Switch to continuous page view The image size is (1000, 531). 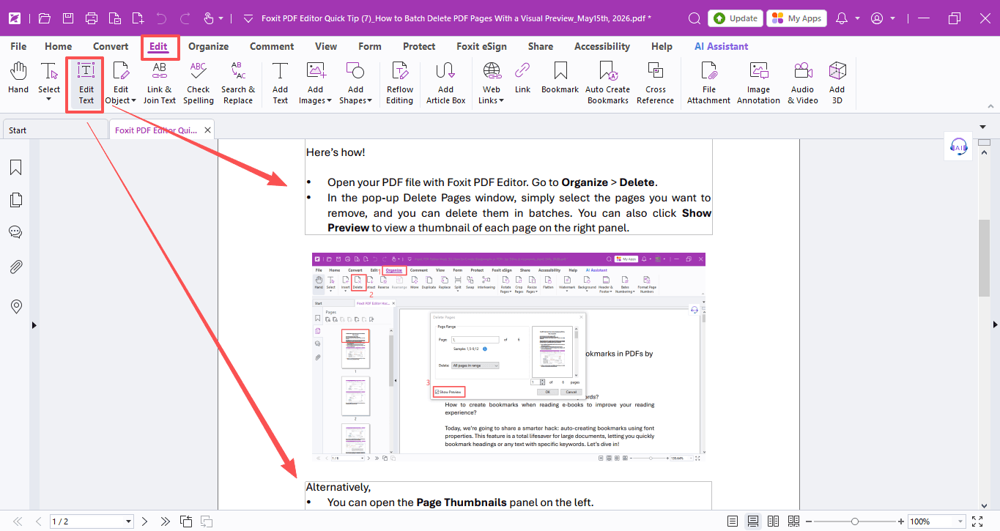752,521
